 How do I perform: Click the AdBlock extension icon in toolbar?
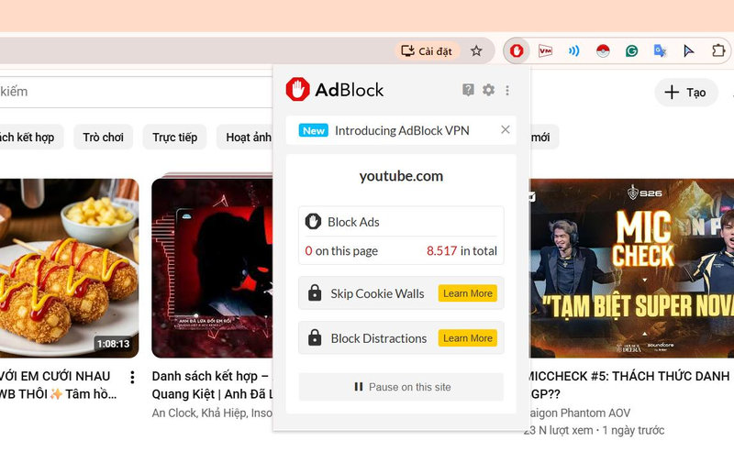point(517,50)
